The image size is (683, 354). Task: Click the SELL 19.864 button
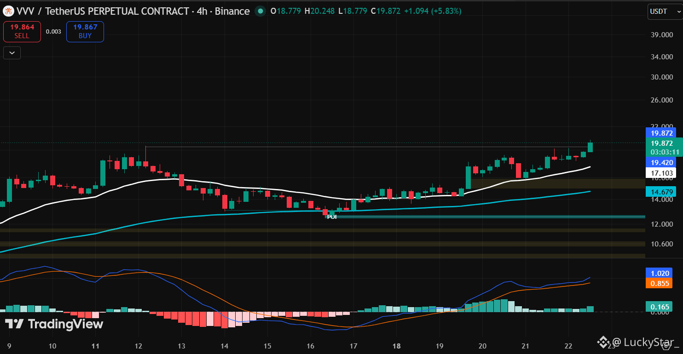[x=22, y=31]
